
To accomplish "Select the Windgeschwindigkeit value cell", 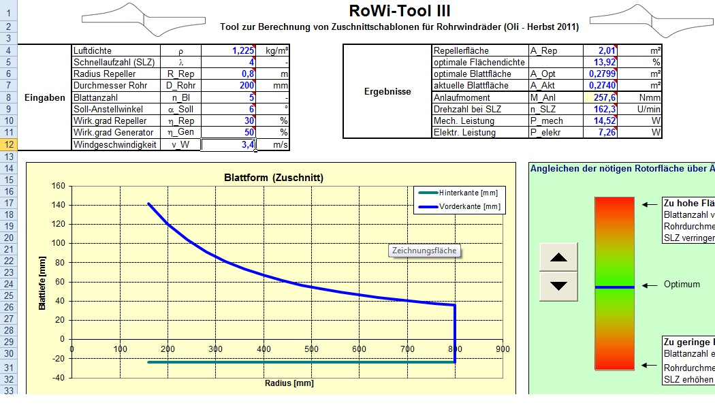I will [229, 144].
